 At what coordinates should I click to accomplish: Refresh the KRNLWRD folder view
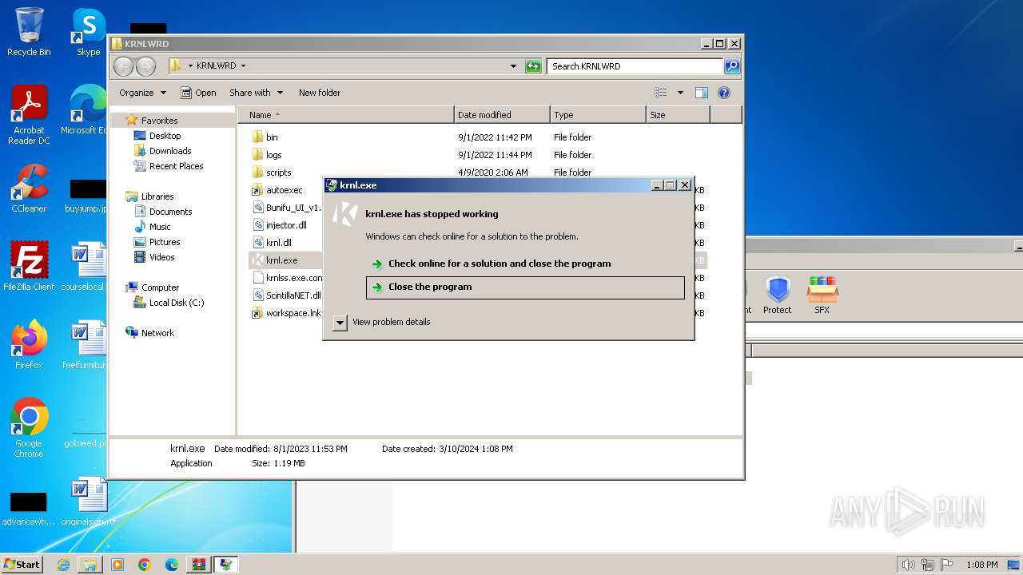pos(533,66)
